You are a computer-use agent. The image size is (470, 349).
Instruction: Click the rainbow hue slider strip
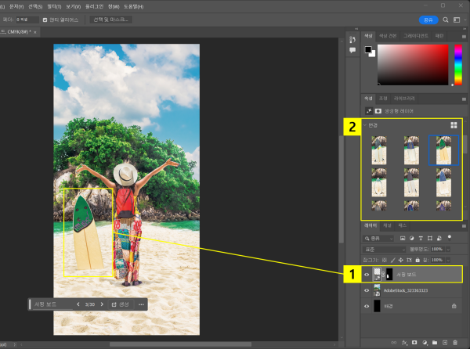click(457, 64)
